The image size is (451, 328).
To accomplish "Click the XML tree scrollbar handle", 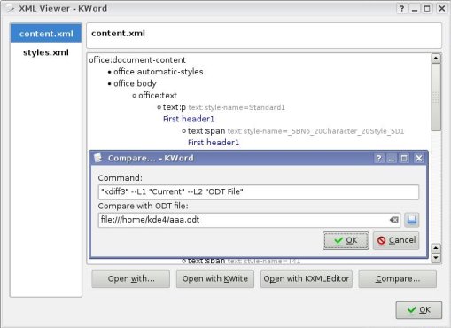I will point(436,97).
